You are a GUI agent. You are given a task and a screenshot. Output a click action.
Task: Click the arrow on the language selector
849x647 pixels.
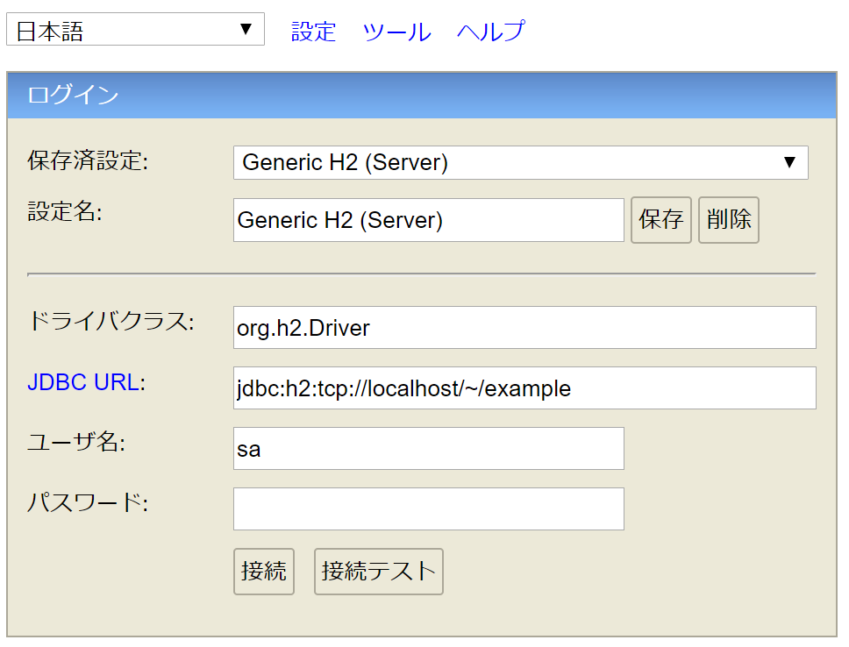pyautogui.click(x=246, y=29)
